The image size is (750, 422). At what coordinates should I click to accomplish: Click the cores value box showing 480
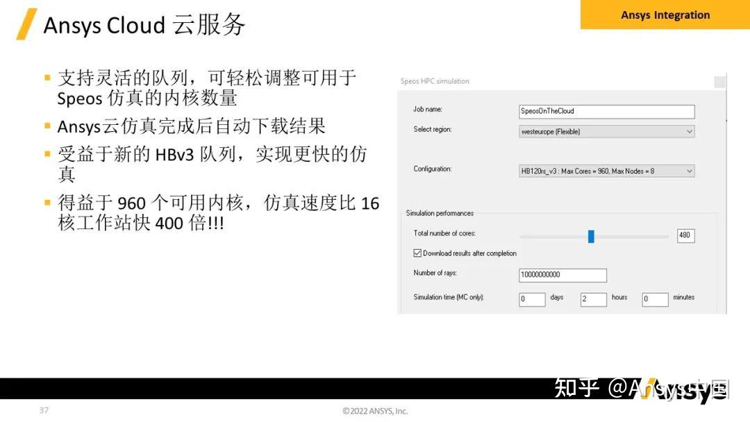coord(685,235)
